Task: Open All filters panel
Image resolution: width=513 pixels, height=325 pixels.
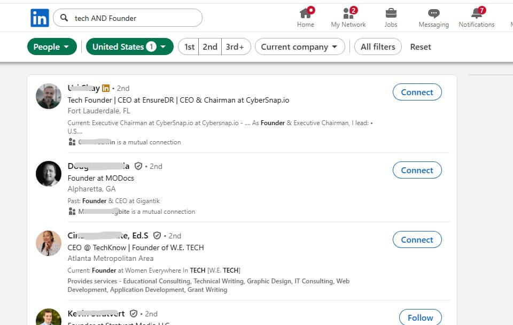Action: pos(378,47)
